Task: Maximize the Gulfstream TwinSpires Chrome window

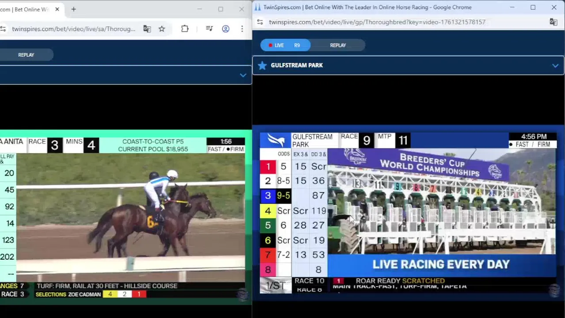Action: [x=533, y=7]
